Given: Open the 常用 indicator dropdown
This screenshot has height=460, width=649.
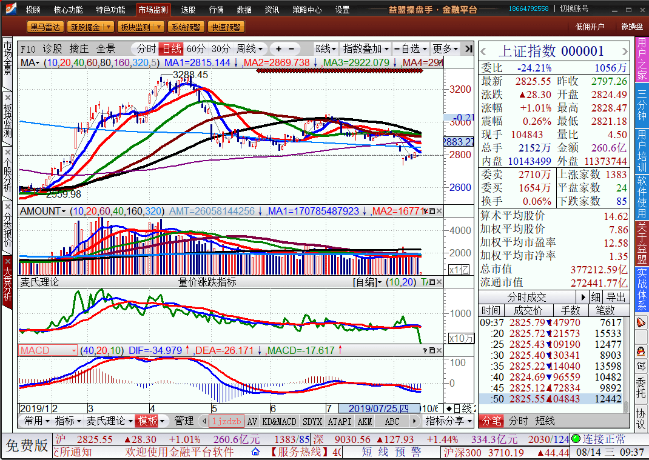Looking at the screenshot, I should [36, 421].
